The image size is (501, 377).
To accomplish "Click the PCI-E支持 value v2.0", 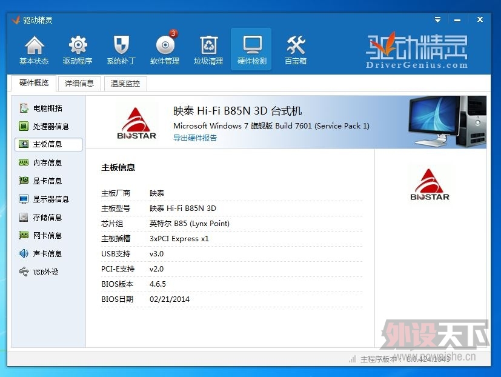I will [156, 269].
